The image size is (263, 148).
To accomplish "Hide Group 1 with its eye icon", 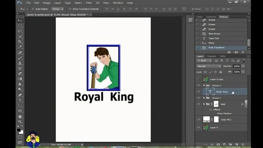I will 198,98.
